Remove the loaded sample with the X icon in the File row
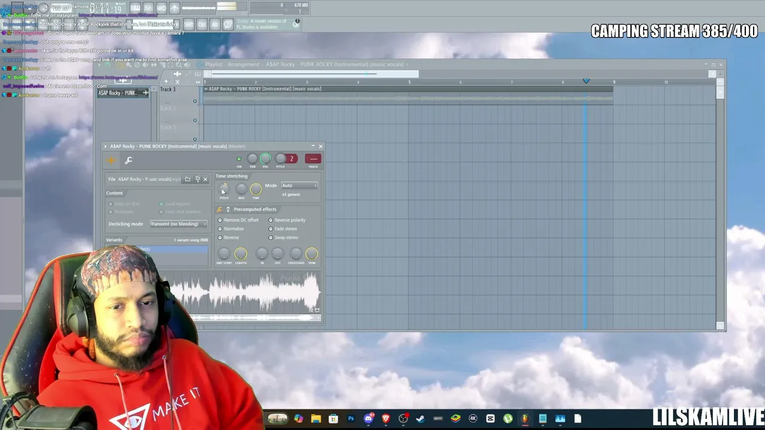The width and height of the screenshot is (765, 430). 205,179
